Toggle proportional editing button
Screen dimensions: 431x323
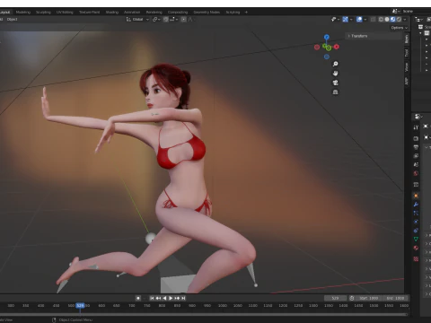[x=183, y=20]
